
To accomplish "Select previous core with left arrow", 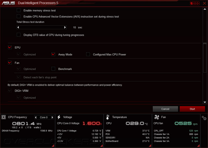I will pyautogui.click(x=36, y=117).
